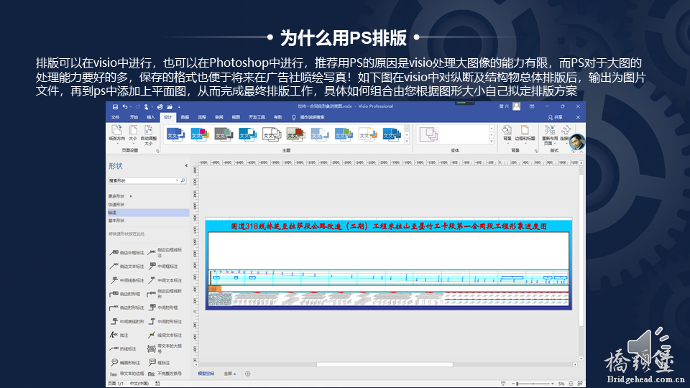
Task: Click the ribbon display options icon
Action: 532,106
